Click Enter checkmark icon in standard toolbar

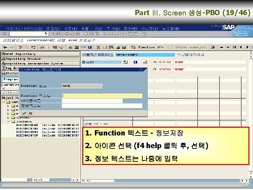[5, 34]
